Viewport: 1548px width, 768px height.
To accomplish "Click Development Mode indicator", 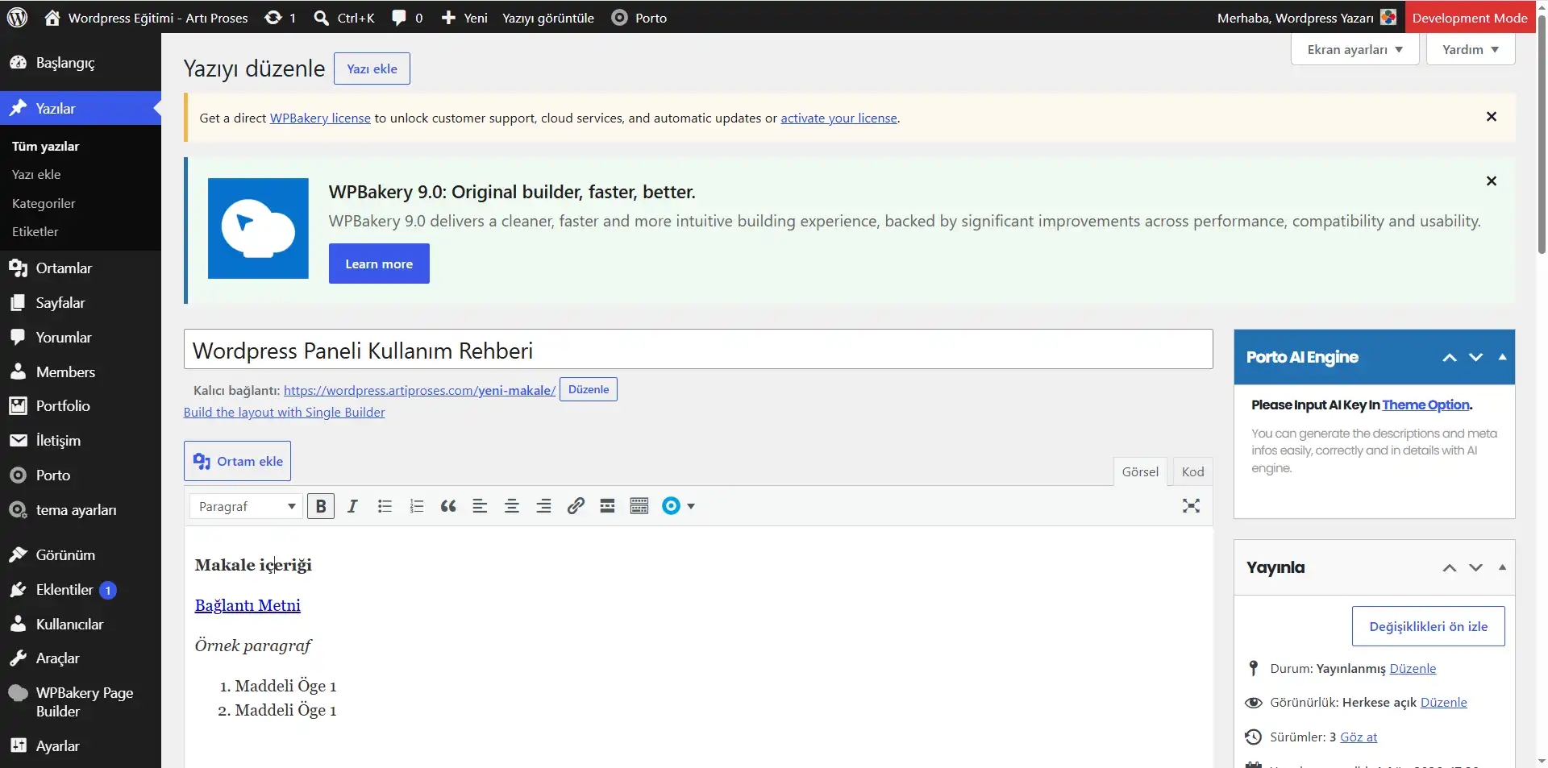I will 1470,18.
